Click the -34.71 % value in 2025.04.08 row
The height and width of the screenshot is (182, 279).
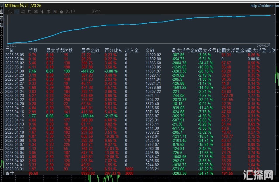coord(205,140)
